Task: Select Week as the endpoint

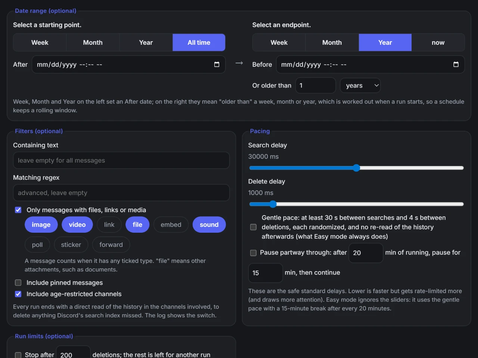Action: pyautogui.click(x=279, y=43)
